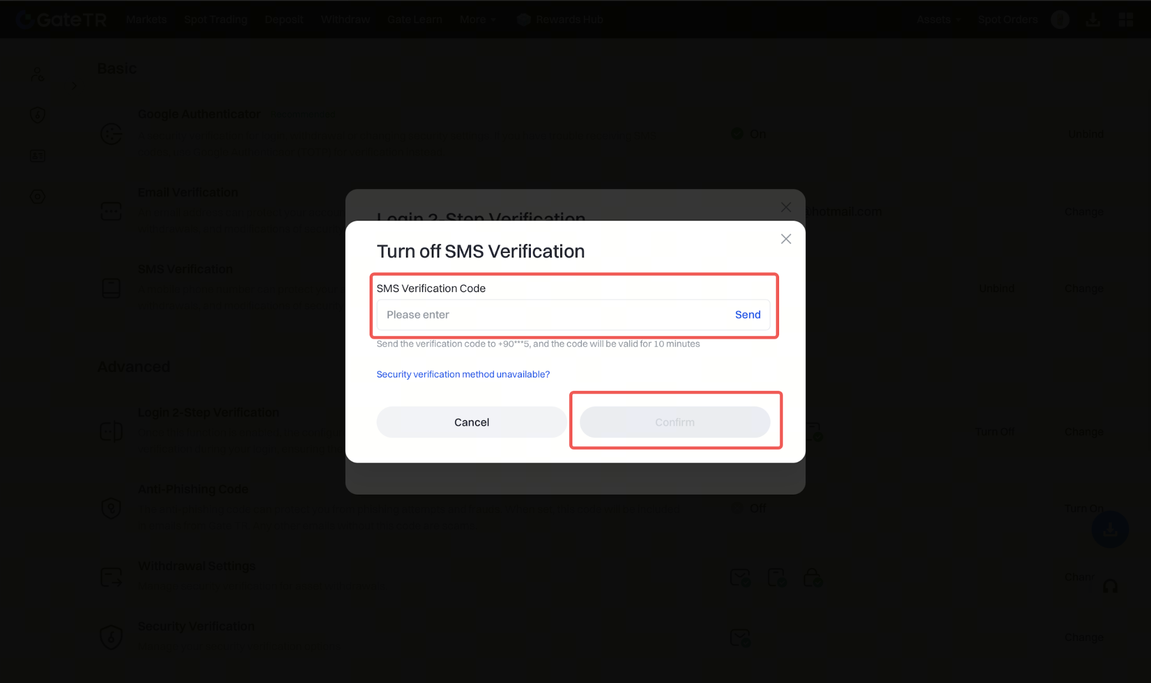Click Send to request SMS code
Screen dimensions: 1151x683
tap(747, 314)
